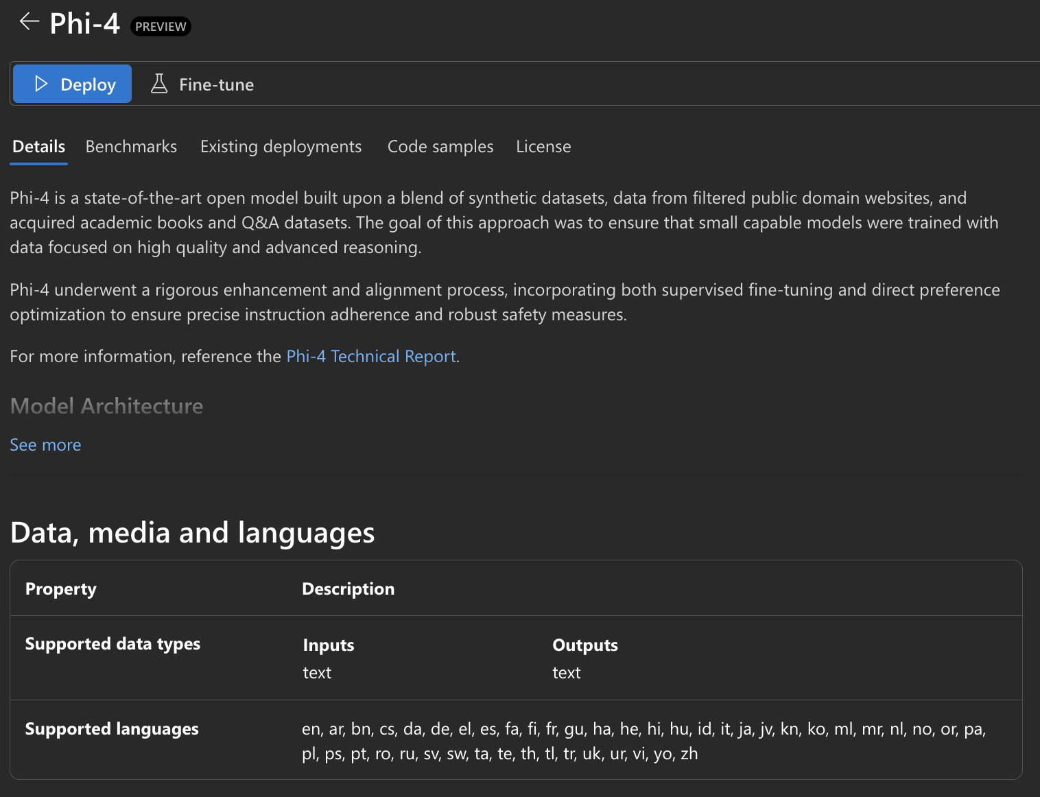Select the Details tab
1040x797 pixels.
coord(39,147)
